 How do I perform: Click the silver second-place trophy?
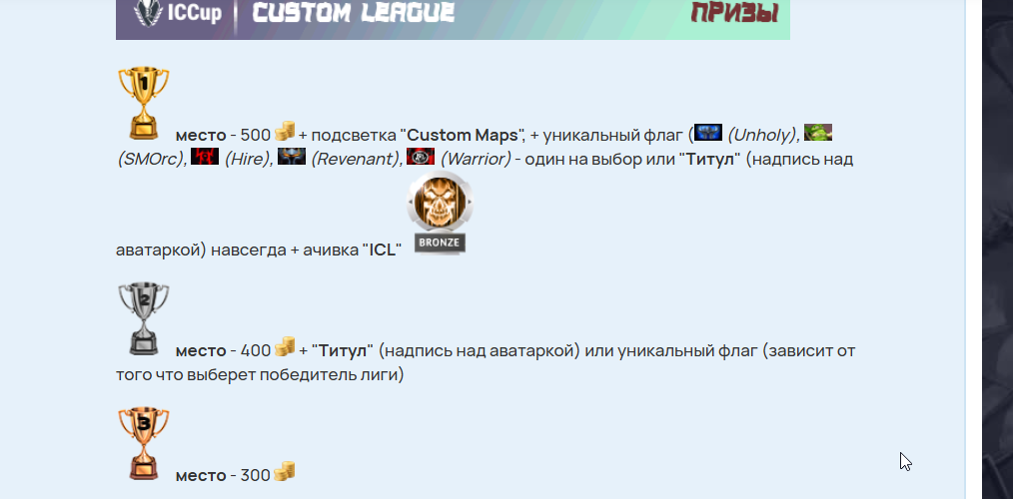tap(144, 318)
